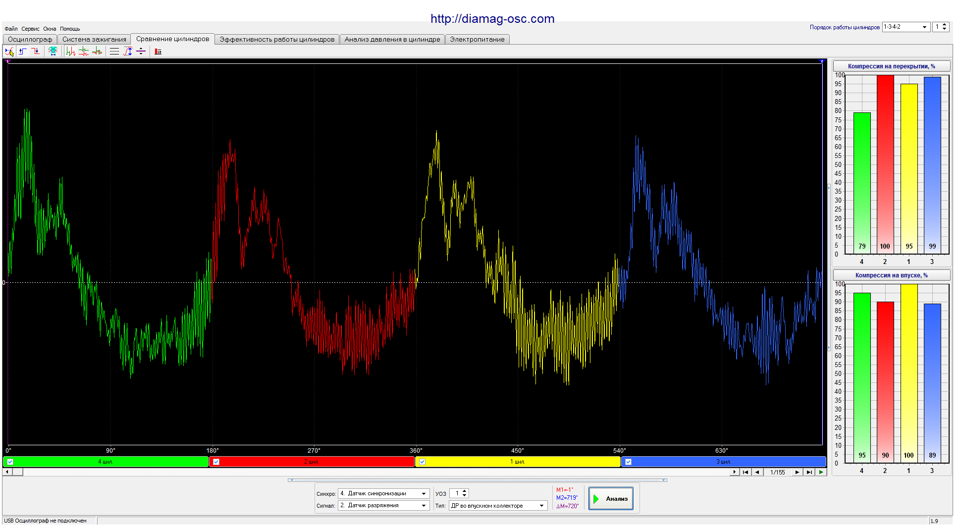Switch to Система зажигания tab
Viewport: 960px width, 527px height.
click(94, 40)
